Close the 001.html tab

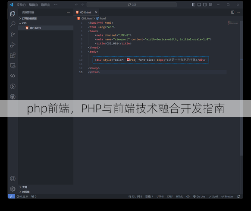tap(96, 12)
